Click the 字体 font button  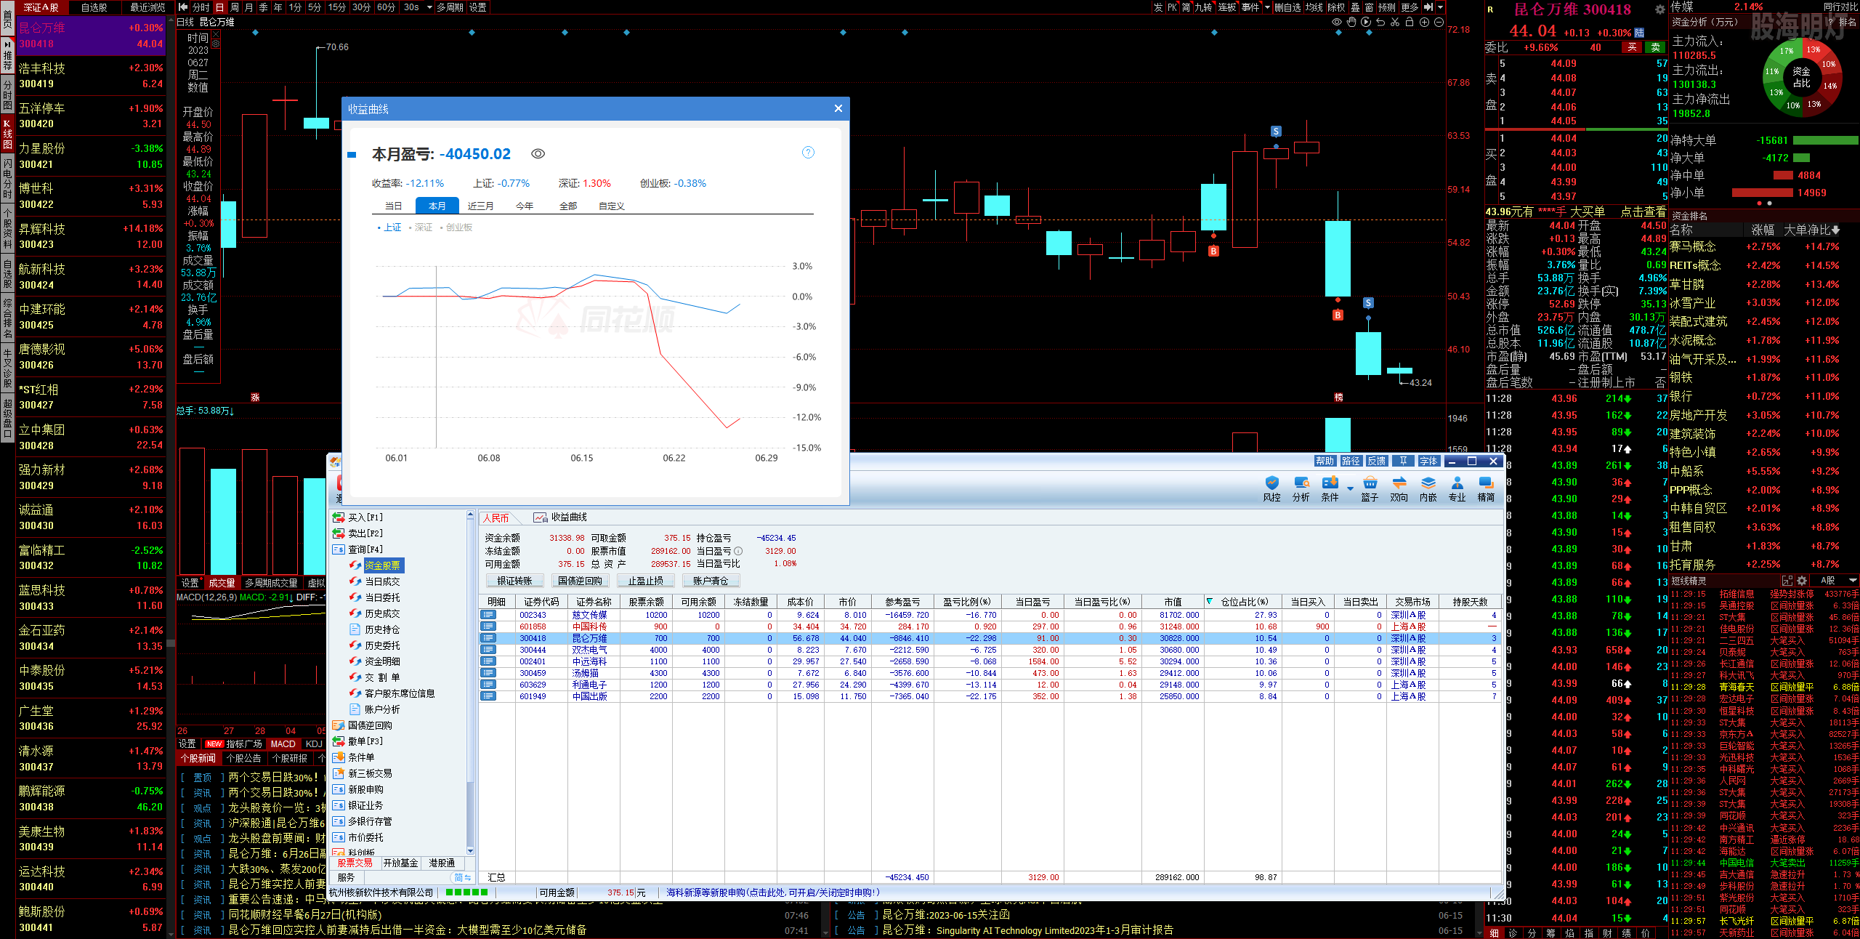click(x=1428, y=461)
